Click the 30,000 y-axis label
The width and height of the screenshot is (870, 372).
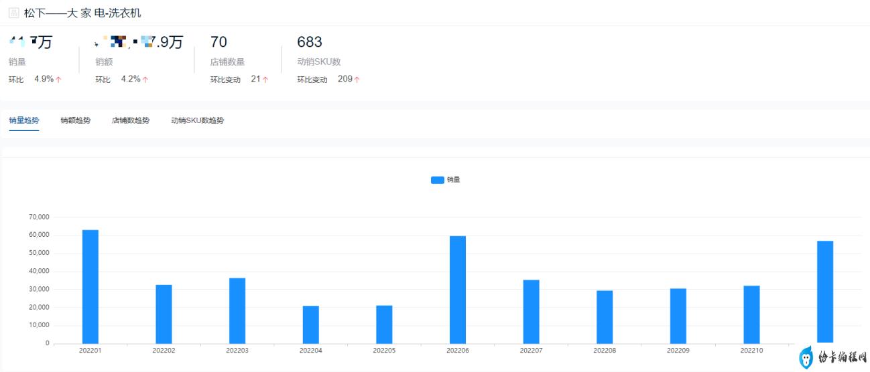[x=38, y=290]
